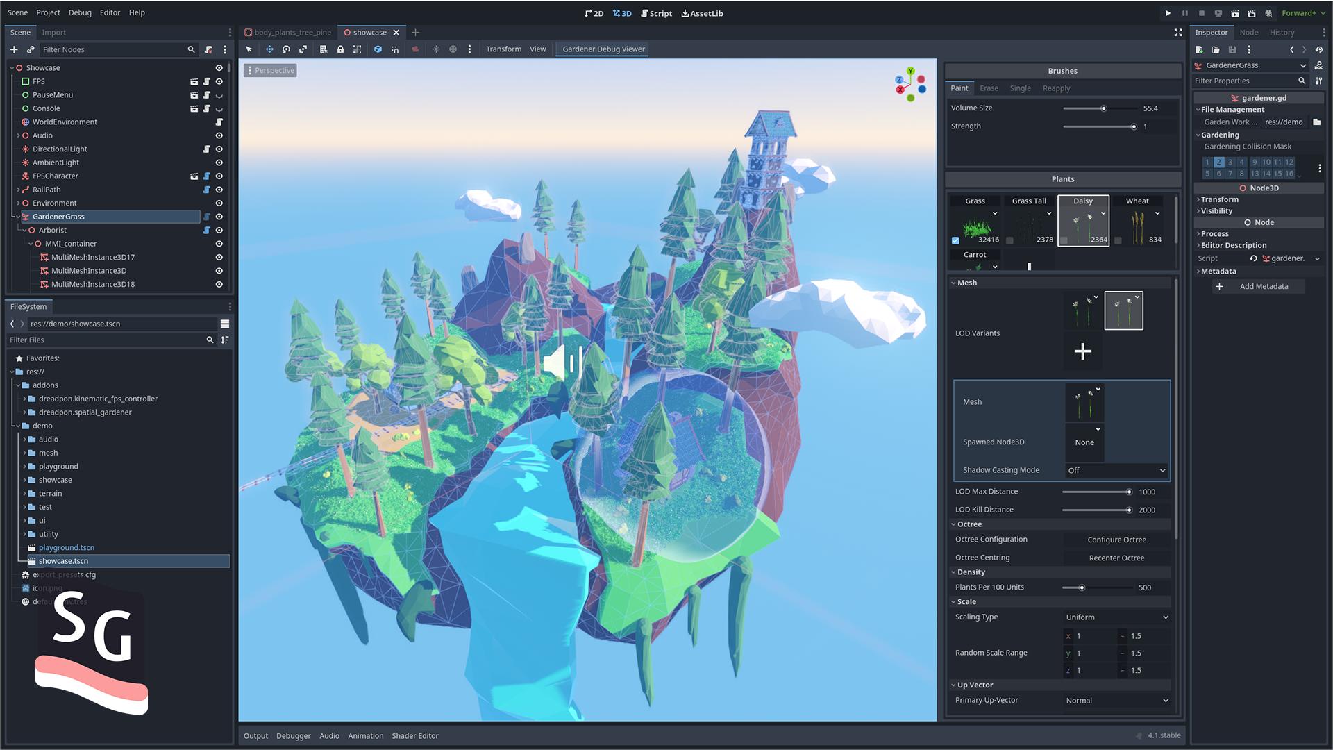
Task: Toggle use local space cube icon
Action: point(378,49)
